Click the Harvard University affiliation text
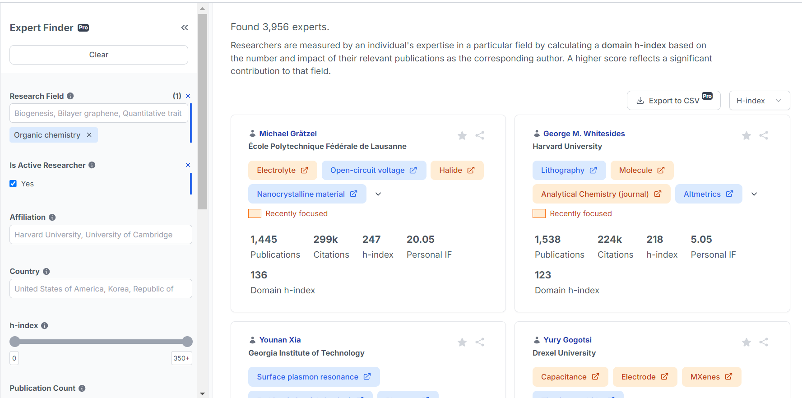The width and height of the screenshot is (802, 398). click(x=567, y=146)
